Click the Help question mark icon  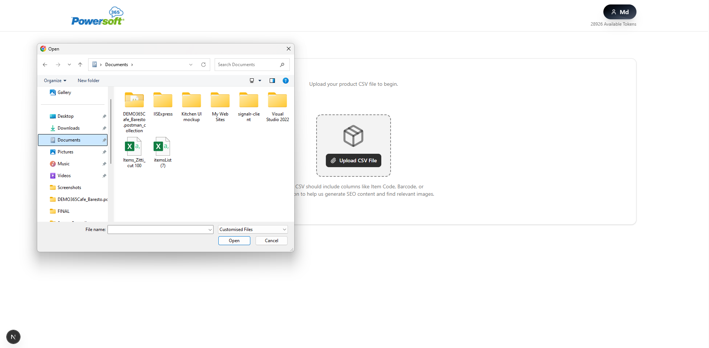(x=285, y=81)
